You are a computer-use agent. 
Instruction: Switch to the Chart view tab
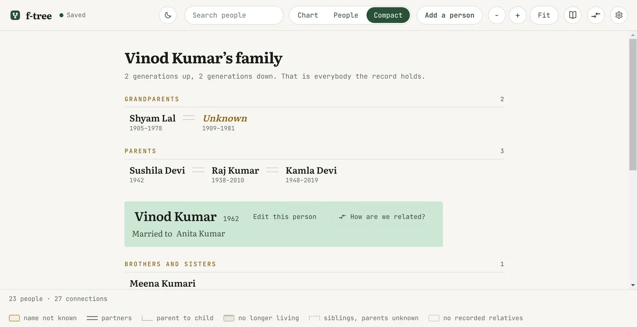pos(308,15)
